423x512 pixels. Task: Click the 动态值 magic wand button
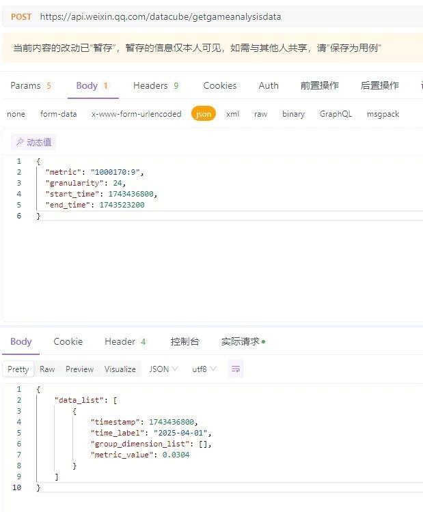click(x=33, y=143)
